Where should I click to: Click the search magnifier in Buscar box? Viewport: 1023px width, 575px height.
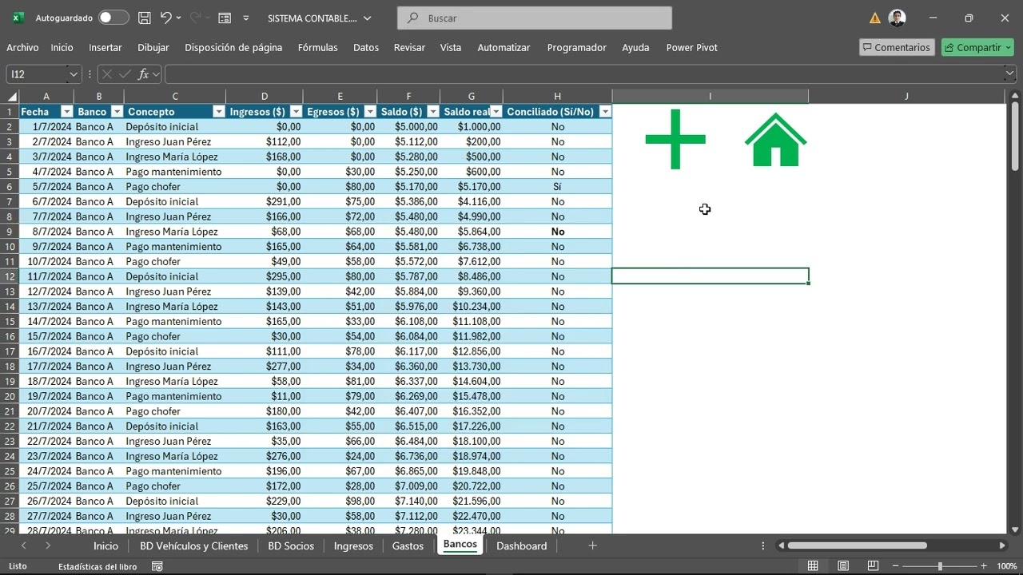tap(412, 18)
